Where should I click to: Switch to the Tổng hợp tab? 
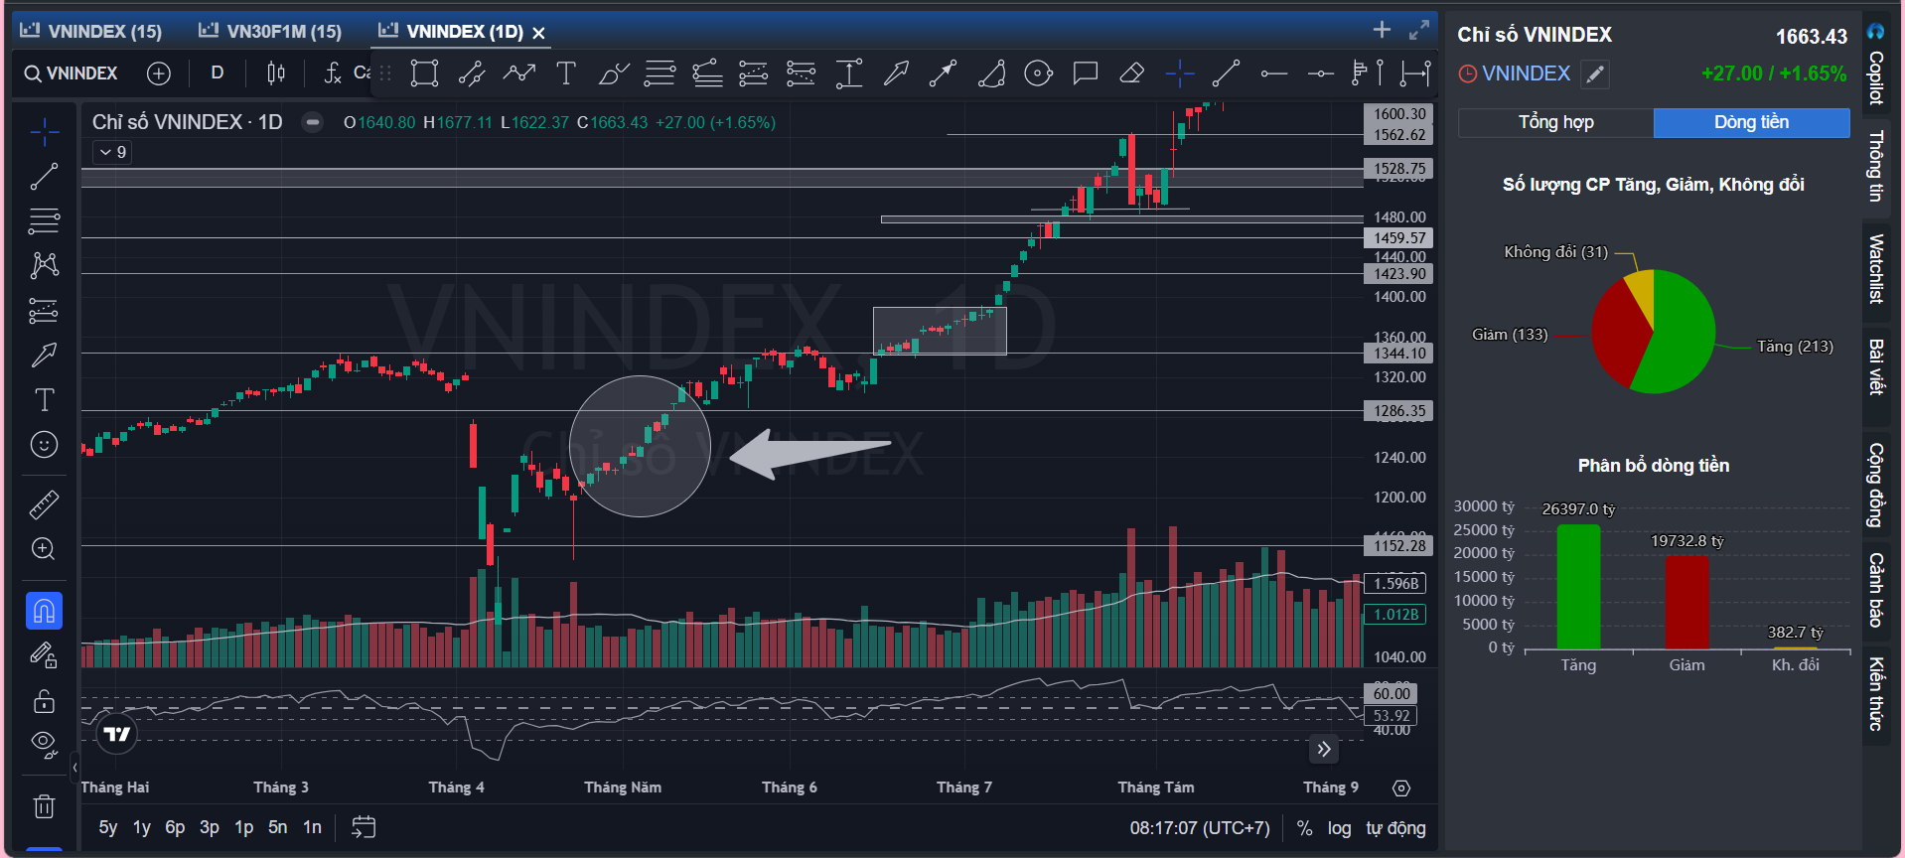(x=1555, y=122)
